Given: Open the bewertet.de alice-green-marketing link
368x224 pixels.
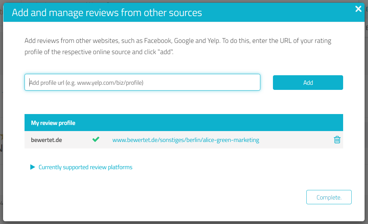Looking at the screenshot, I should (186, 140).
